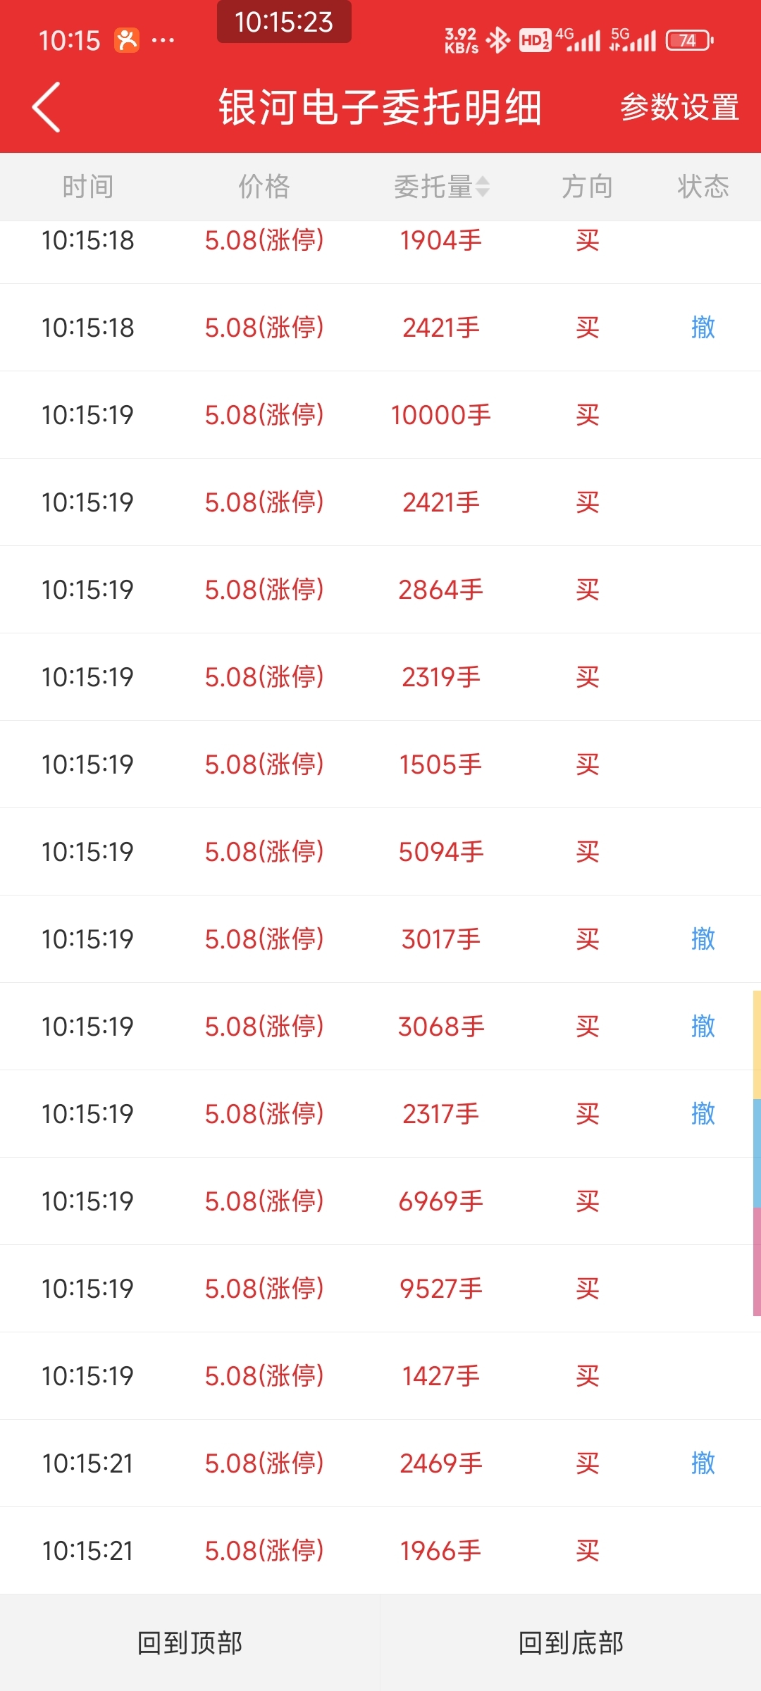
Task: Tap the HD call status icon
Action: (535, 40)
